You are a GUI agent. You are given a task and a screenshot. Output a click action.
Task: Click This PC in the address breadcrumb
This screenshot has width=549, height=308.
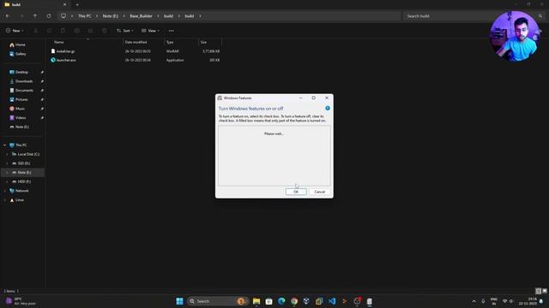84,16
